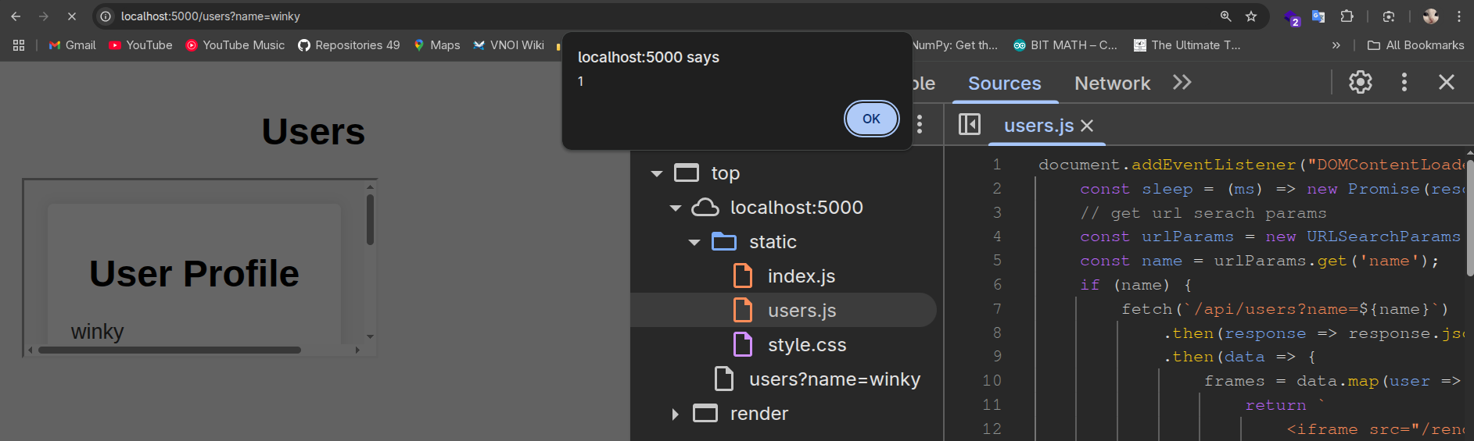Image resolution: width=1474 pixels, height=441 pixels.
Task: View site information for localhost
Action: [x=106, y=16]
